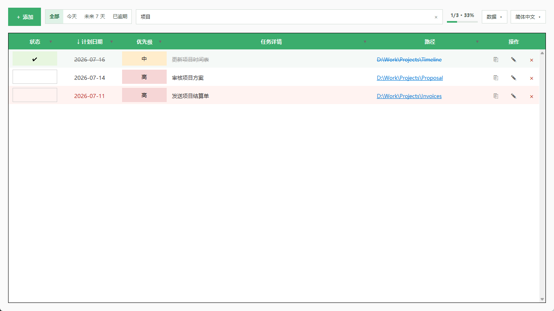Sort by the 计划日期 column header
The width and height of the screenshot is (554, 311).
[90, 42]
